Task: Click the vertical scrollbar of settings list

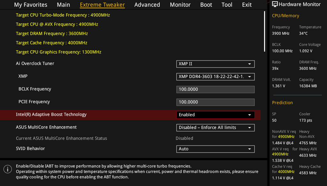Action: 264,31
